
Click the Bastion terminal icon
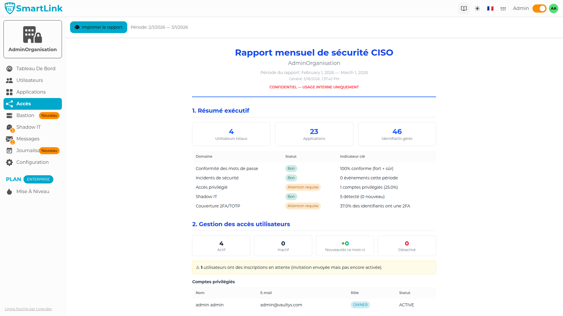pos(9,115)
